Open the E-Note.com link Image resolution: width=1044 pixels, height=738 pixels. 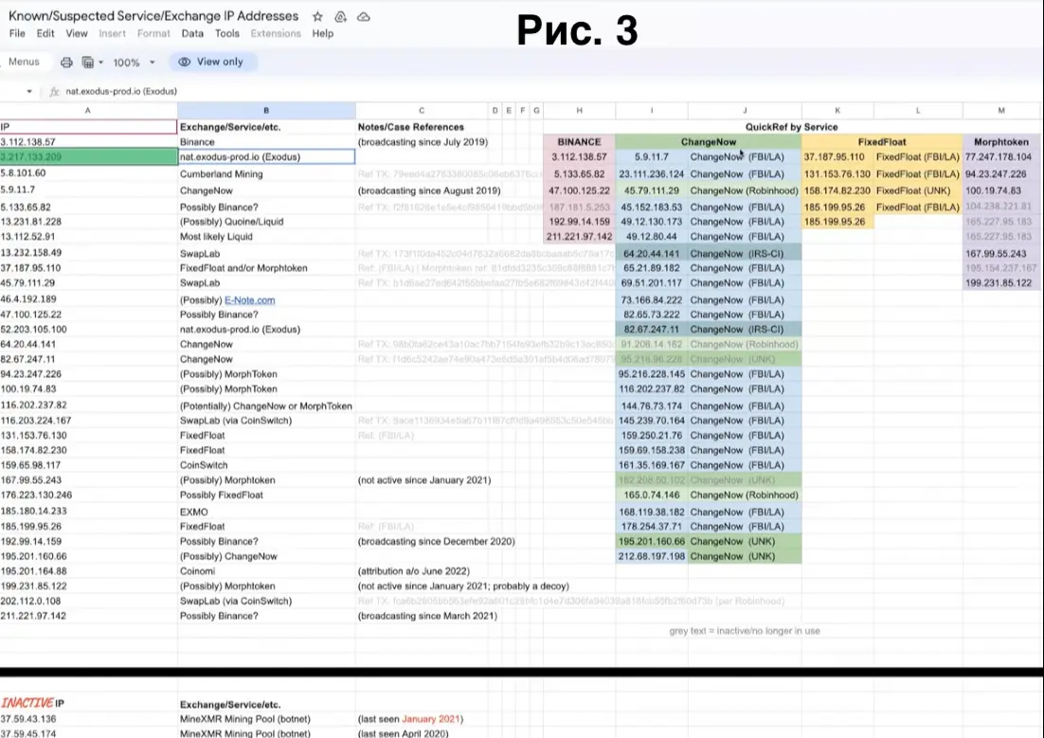[250, 299]
